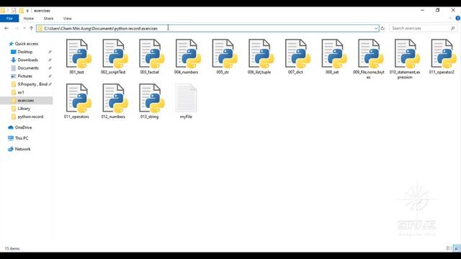The width and height of the screenshot is (461, 259).
Task: Open the Quick Access Toolbar customize dropdown
Action: point(27,11)
